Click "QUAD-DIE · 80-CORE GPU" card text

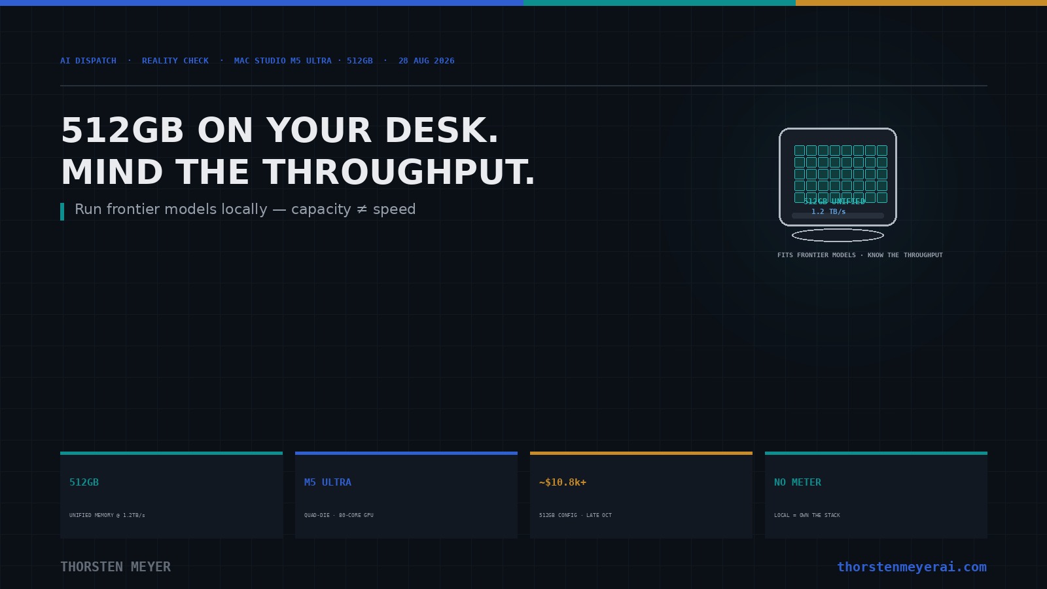(339, 515)
